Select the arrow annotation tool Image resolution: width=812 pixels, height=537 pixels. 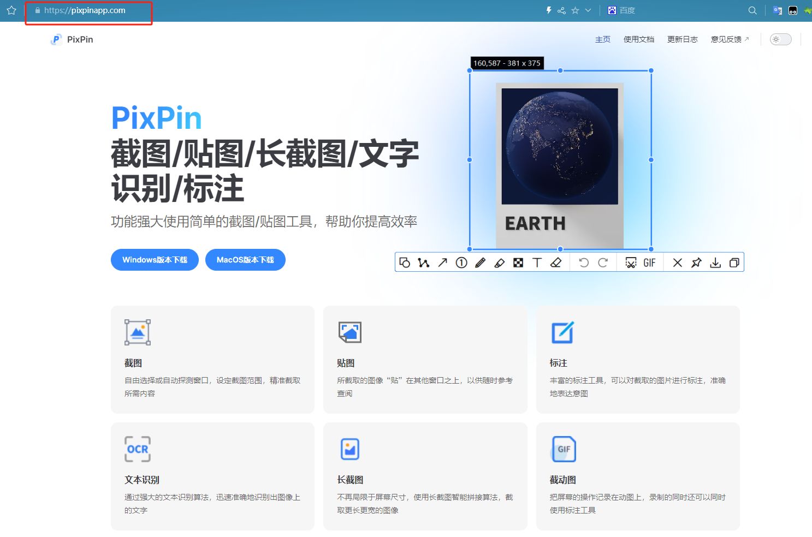point(442,262)
